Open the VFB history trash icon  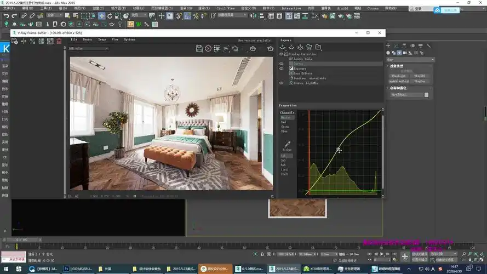point(59,41)
